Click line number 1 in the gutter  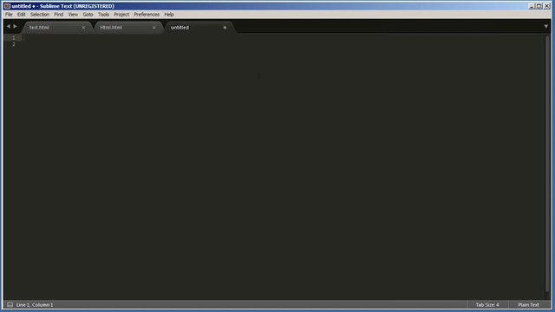(x=14, y=38)
